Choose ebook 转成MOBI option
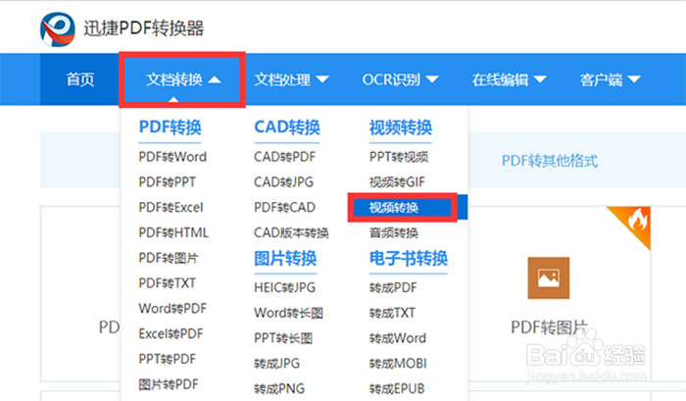The image size is (686, 401). point(398,364)
